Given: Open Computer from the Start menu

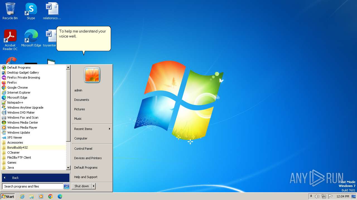Looking at the screenshot, I should coord(92,138).
